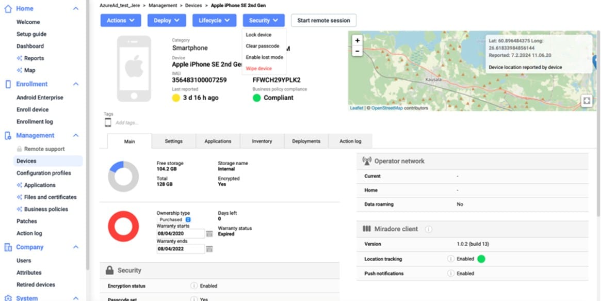Switch to the Action log tab
Screen dimensions: 601x301
click(x=350, y=141)
